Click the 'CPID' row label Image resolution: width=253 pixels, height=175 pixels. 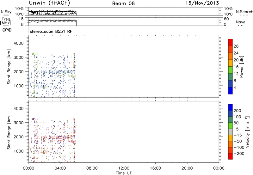coord(7,30)
